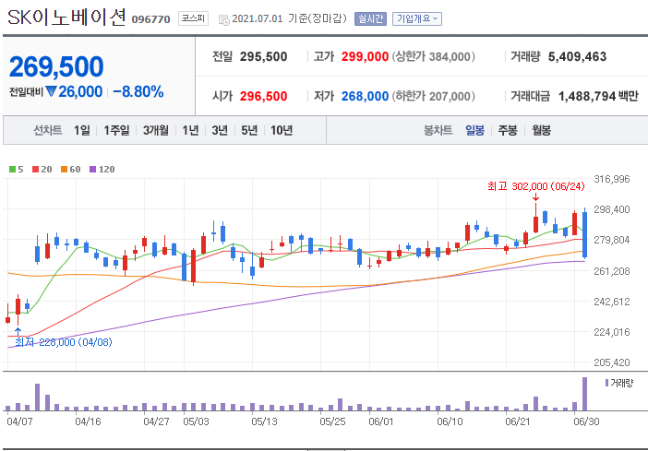Click the red 20-day moving average swatch
This screenshot has height=451, width=648.
35,170
